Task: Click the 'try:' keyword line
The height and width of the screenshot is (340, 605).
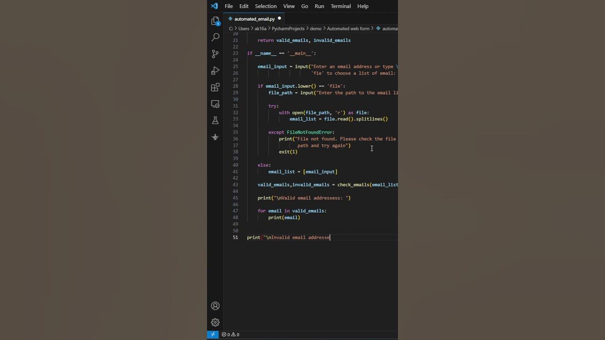Action: click(x=274, y=106)
